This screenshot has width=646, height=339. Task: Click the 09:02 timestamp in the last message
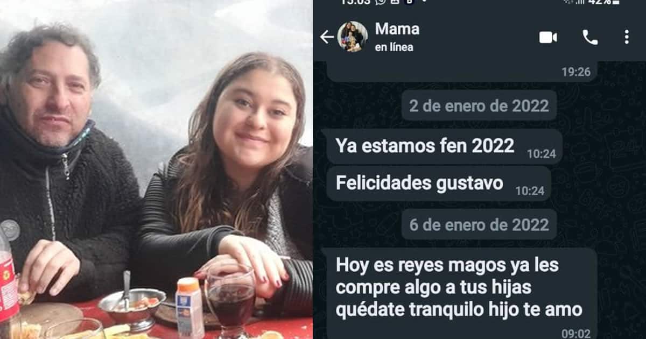pos(575,334)
